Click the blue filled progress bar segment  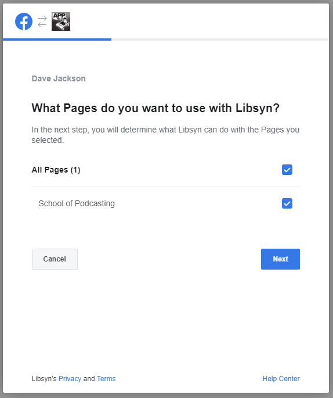(x=57, y=40)
